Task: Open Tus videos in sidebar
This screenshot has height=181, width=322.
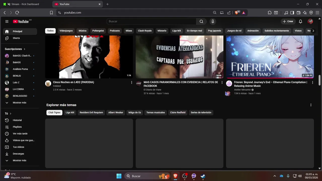Action: coord(20,147)
